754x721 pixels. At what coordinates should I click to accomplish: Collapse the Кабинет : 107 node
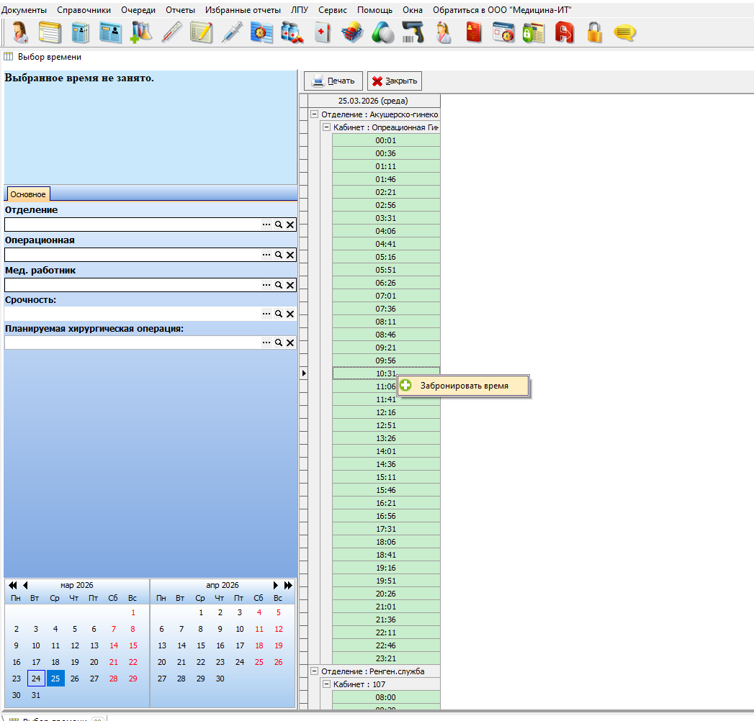pos(326,684)
